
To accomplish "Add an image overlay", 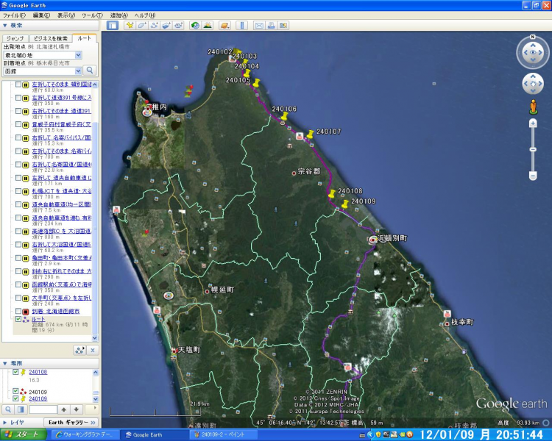I will [x=166, y=25].
